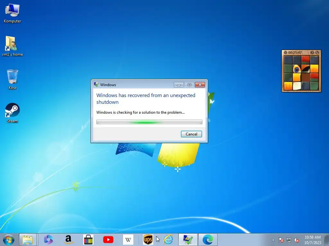
Task: Select the Steam desktop shortcut
Action: tap(13, 113)
